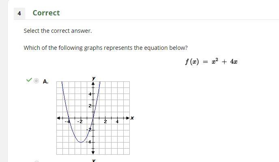Click the origin of graph A

tap(93, 118)
